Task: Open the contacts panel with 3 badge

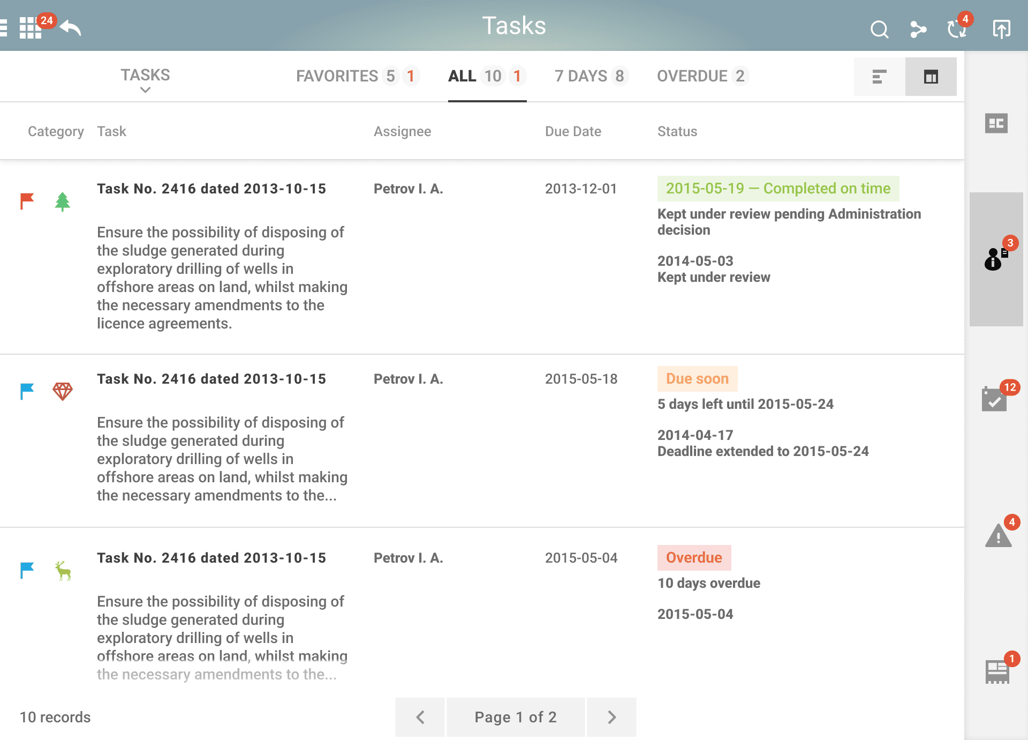Action: coord(995,260)
